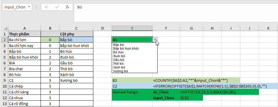
Task: Click the data validation dropdown arrow at E2
Action: (155, 40)
